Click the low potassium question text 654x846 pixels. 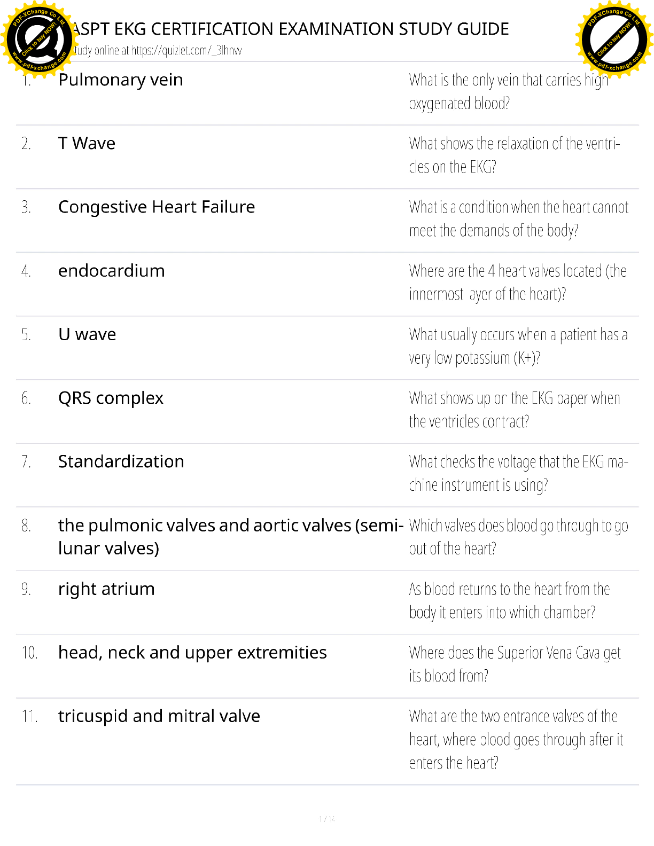point(518,346)
